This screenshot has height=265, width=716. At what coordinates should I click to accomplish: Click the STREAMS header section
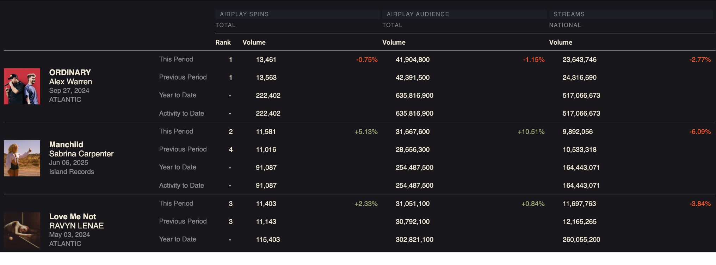coord(569,14)
